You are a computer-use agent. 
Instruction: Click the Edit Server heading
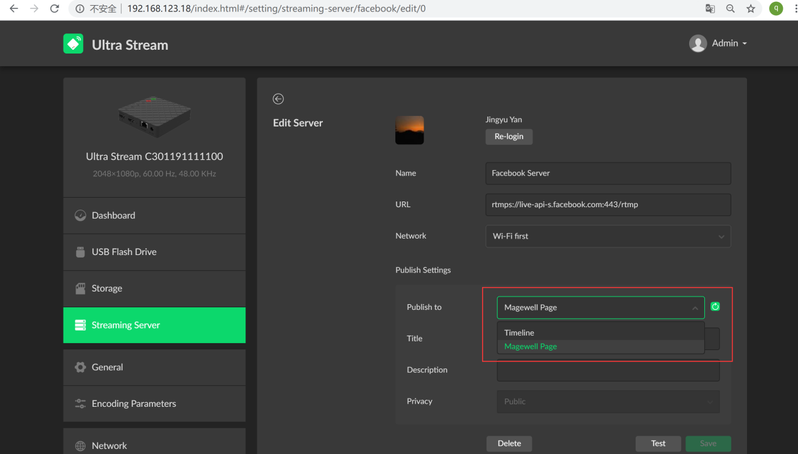298,123
